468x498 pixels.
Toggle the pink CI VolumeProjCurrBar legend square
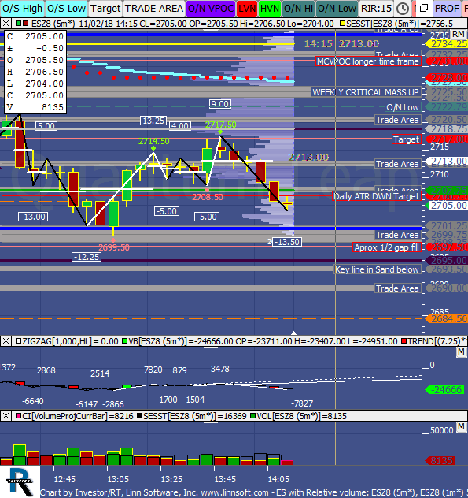click(18, 416)
